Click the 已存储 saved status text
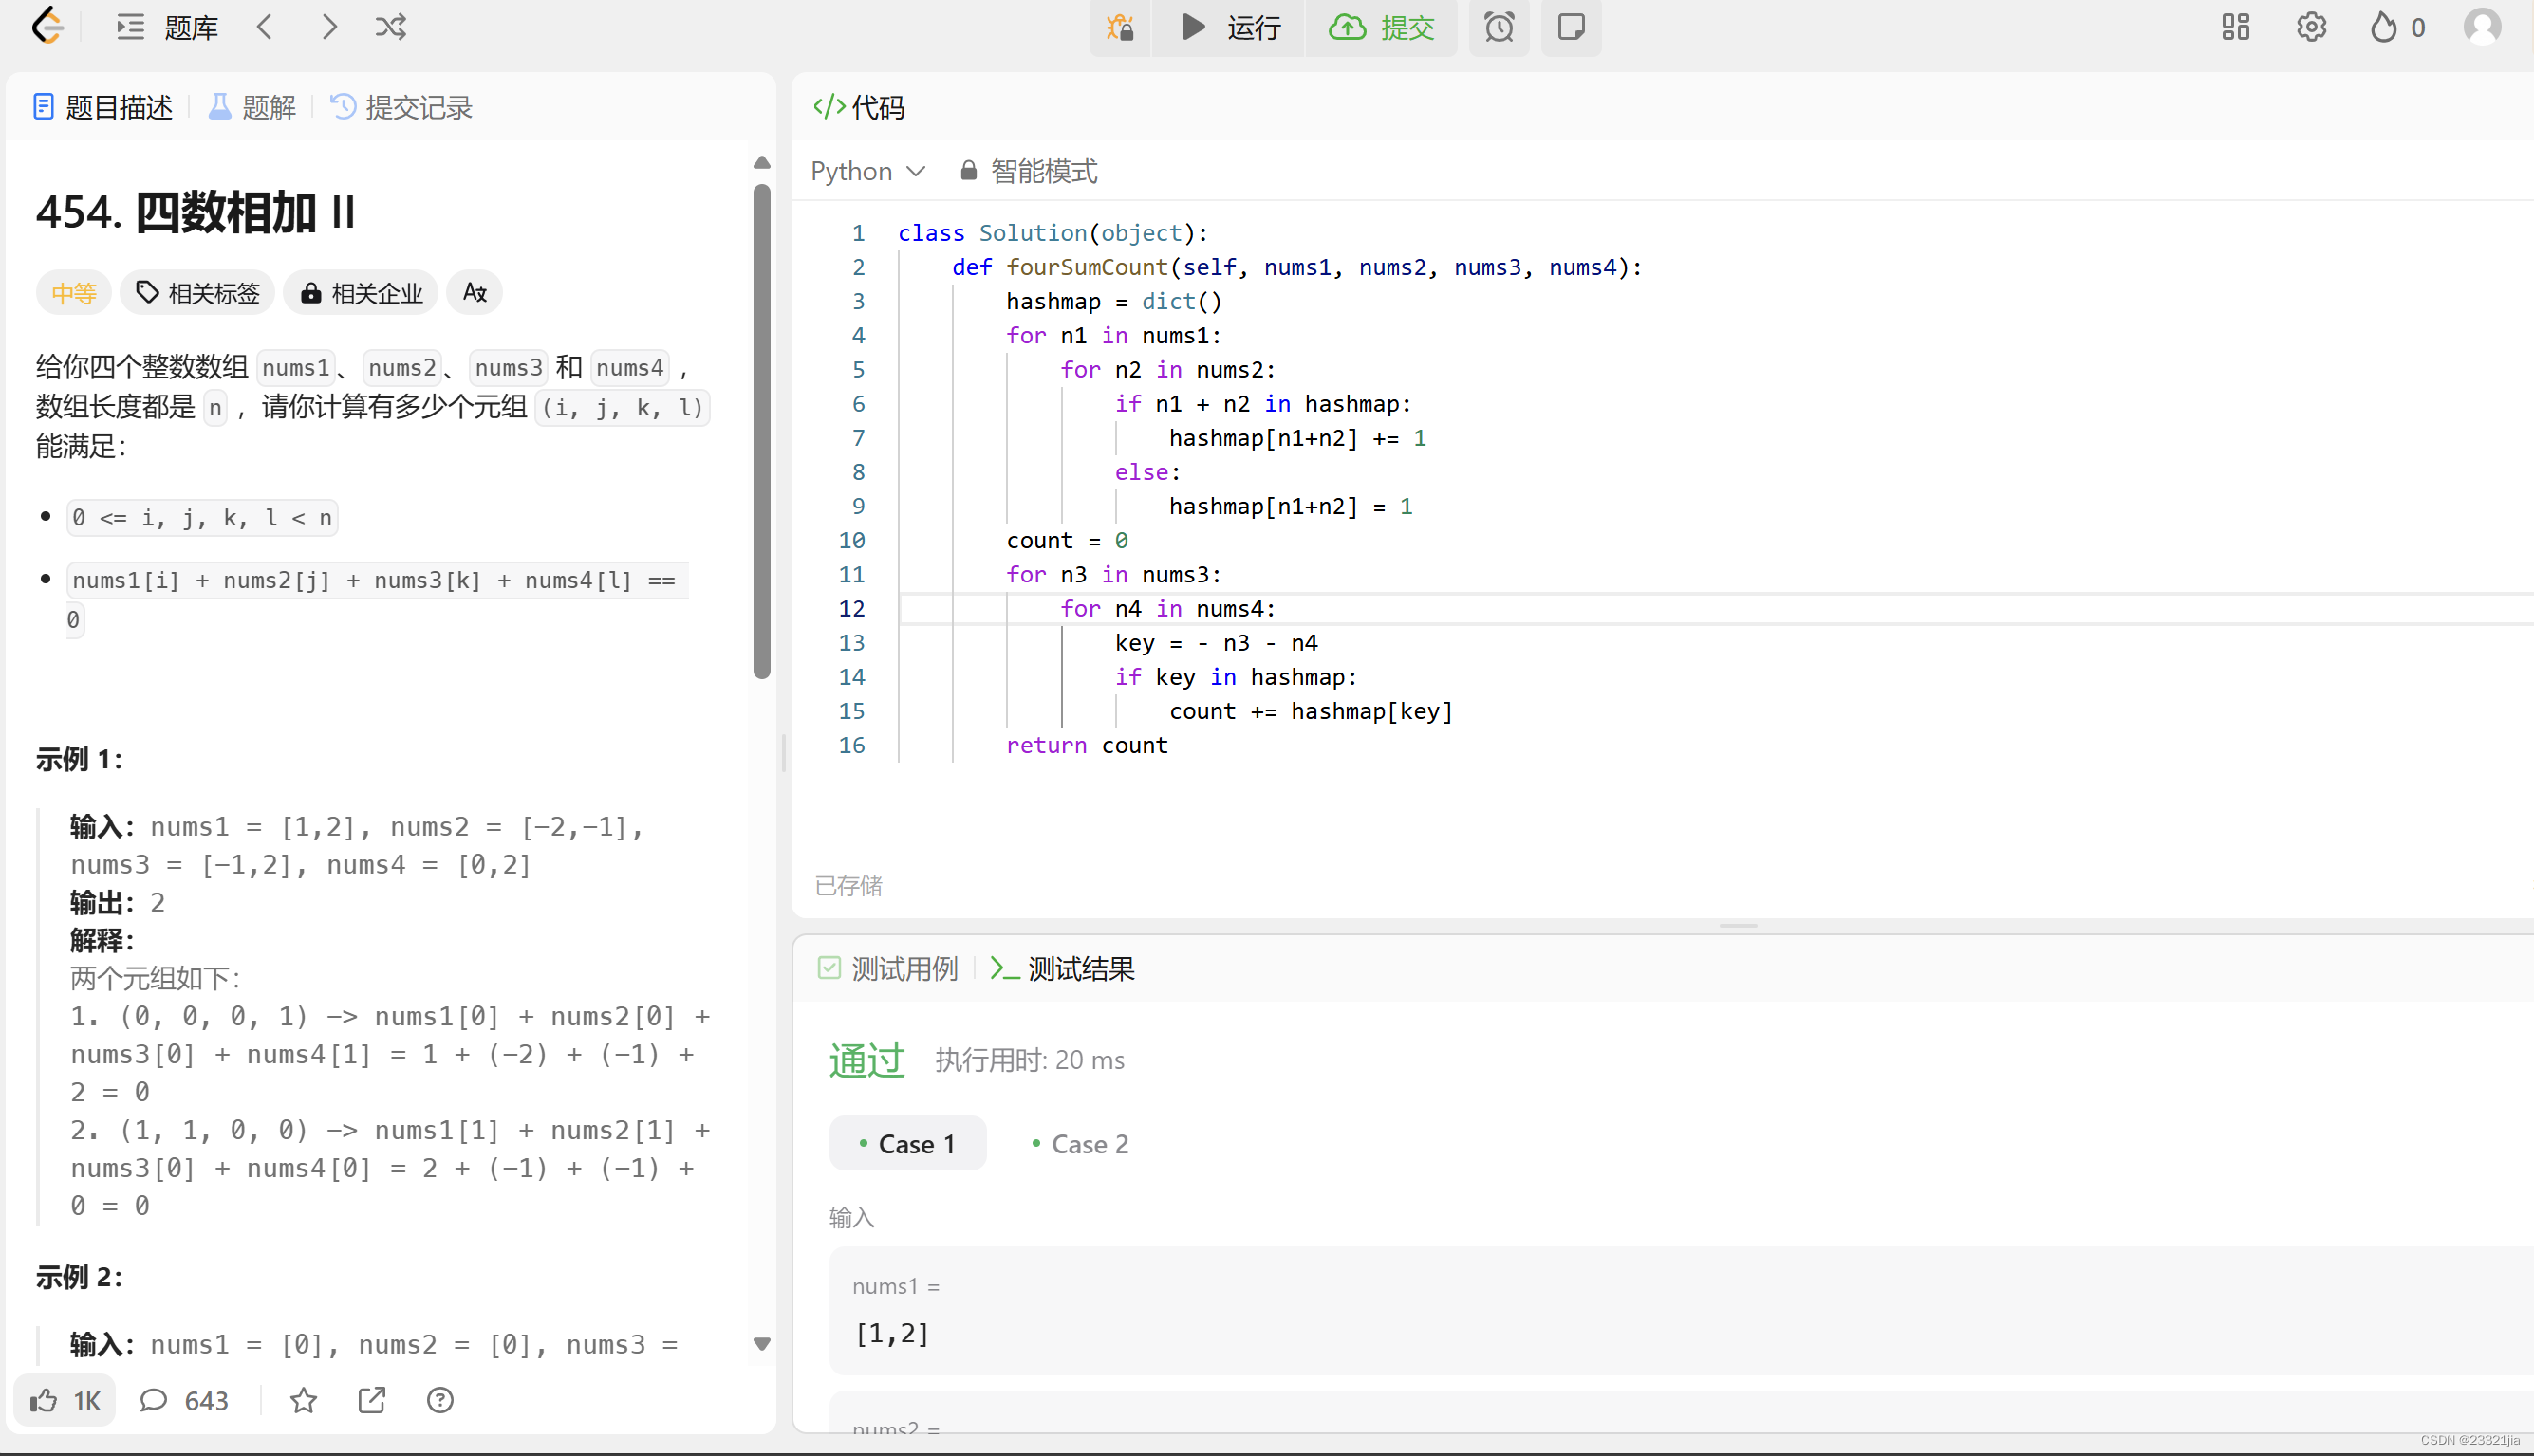2534x1456 pixels. (848, 885)
